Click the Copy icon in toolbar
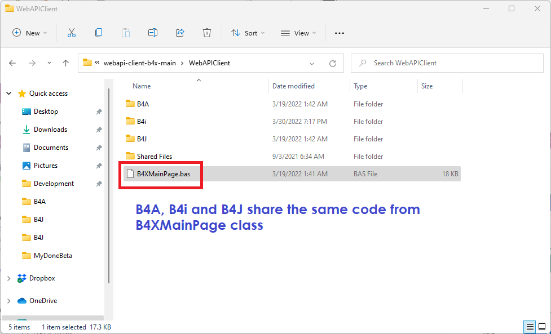 coord(99,33)
